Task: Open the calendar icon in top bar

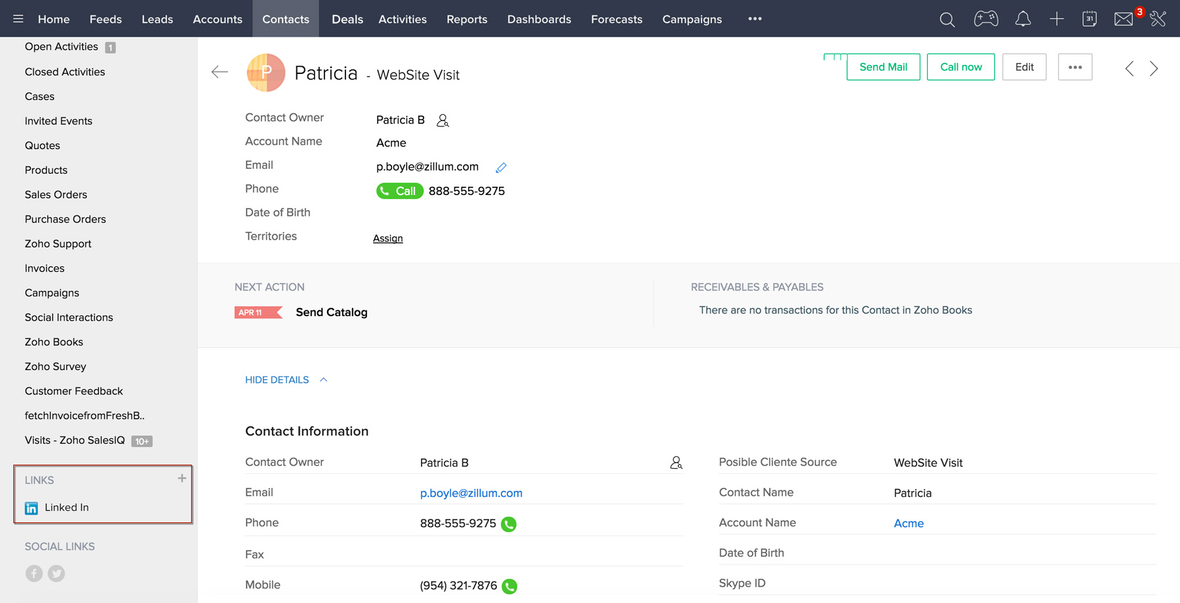Action: pos(1090,19)
